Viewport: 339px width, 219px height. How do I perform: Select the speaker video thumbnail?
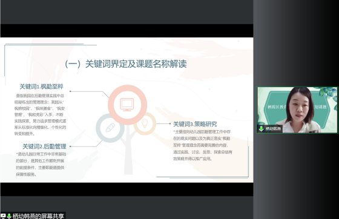point(297,110)
